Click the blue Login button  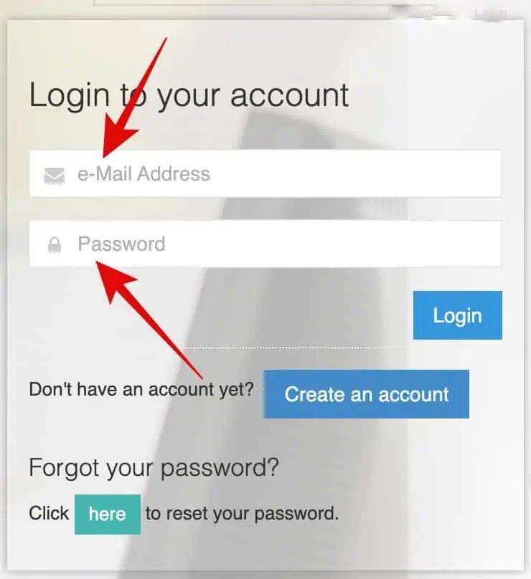point(457,315)
